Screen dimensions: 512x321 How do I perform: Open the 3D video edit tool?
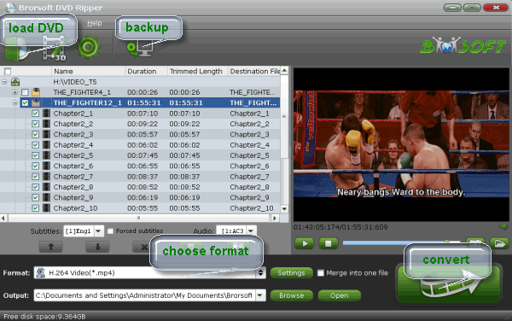click(x=54, y=50)
